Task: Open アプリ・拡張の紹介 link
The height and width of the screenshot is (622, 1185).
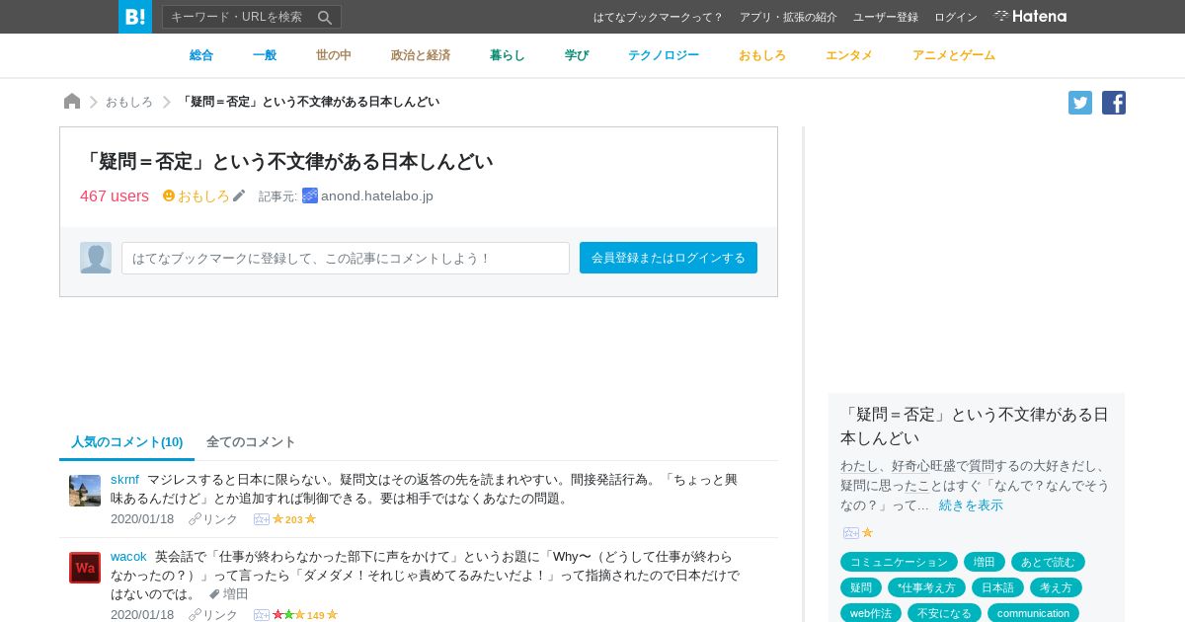Action: click(788, 17)
